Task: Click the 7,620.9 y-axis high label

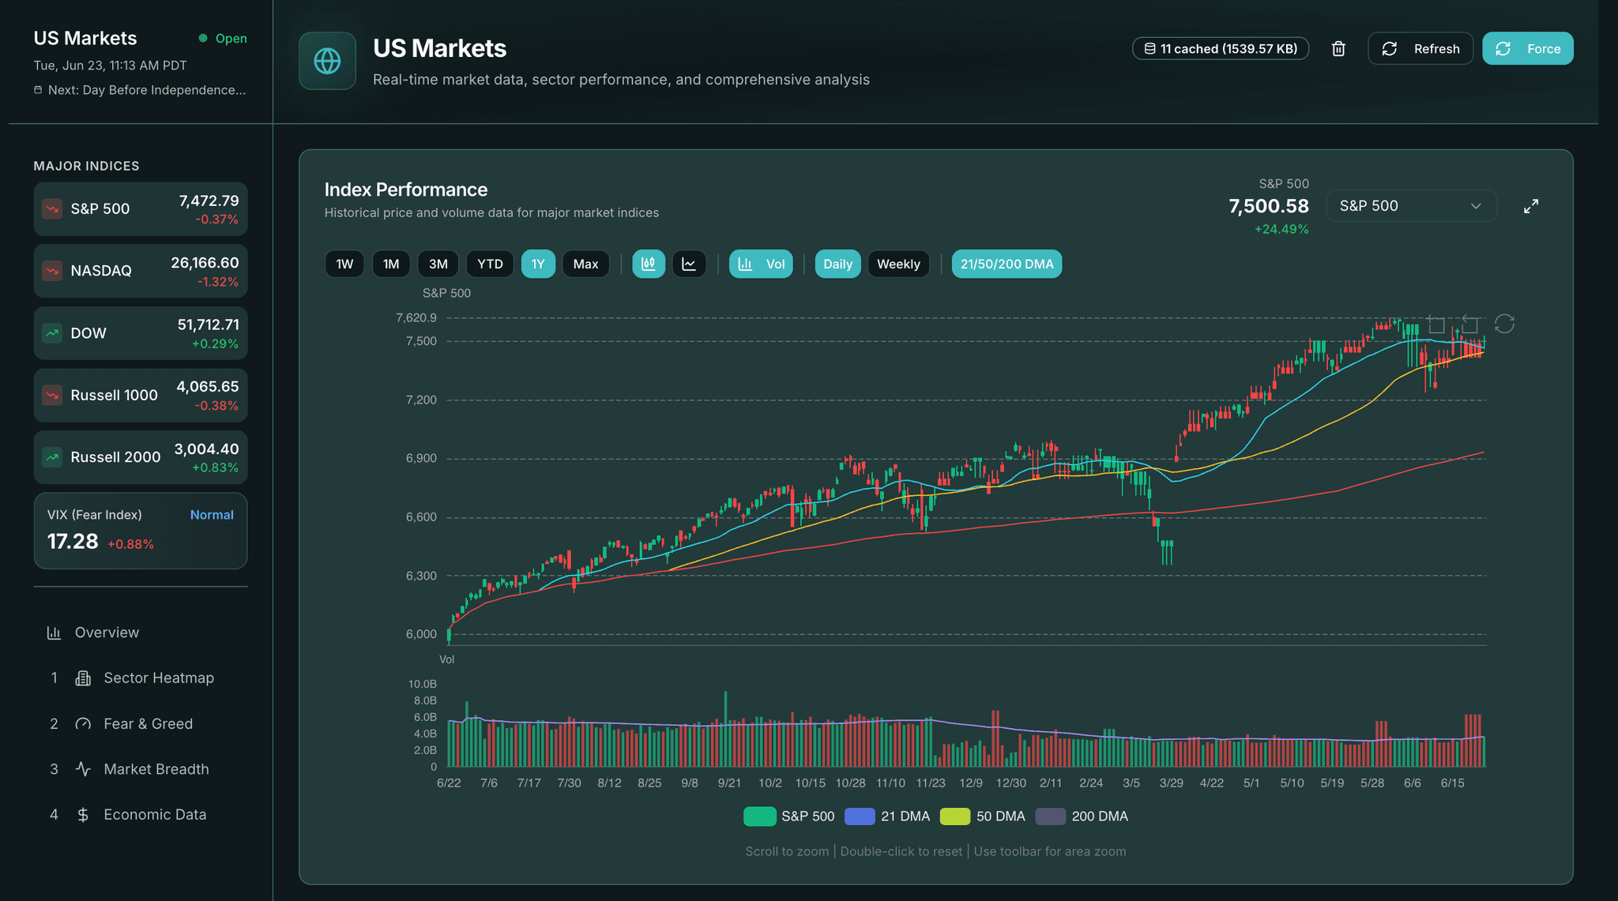Action: click(416, 317)
